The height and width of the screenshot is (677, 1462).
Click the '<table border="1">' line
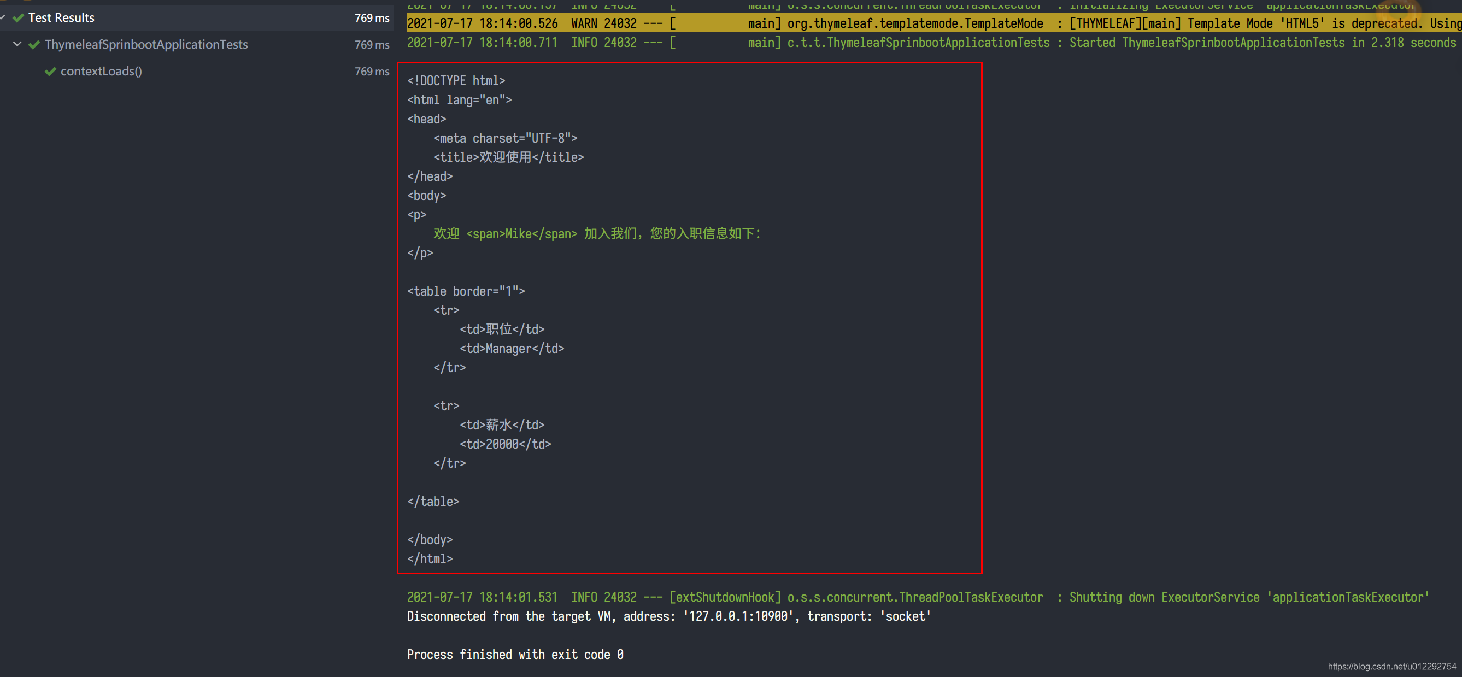[x=466, y=291]
